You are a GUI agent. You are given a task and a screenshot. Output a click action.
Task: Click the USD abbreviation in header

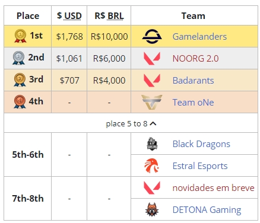click(73, 16)
